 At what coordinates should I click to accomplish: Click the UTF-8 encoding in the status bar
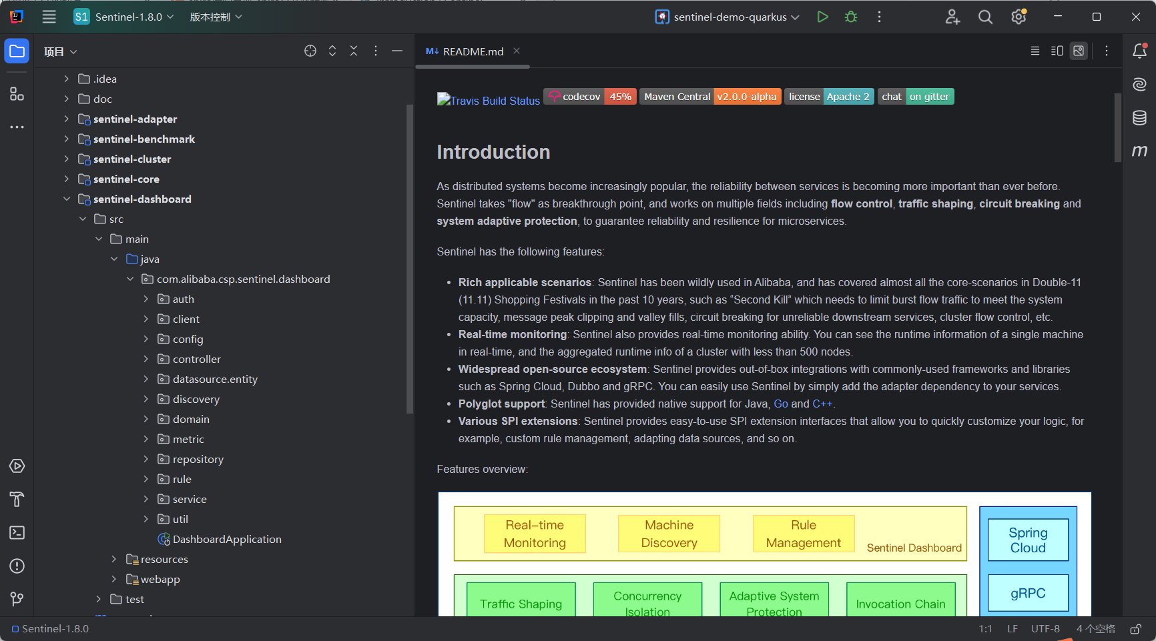click(x=1045, y=628)
